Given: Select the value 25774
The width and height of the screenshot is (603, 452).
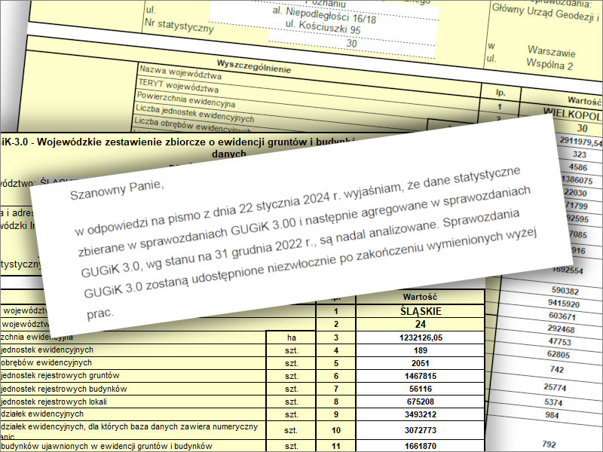Looking at the screenshot, I should 555,387.
